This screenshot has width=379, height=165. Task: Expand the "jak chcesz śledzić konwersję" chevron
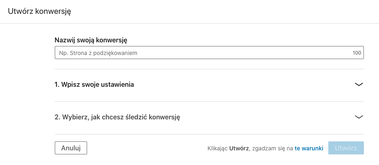(x=359, y=117)
